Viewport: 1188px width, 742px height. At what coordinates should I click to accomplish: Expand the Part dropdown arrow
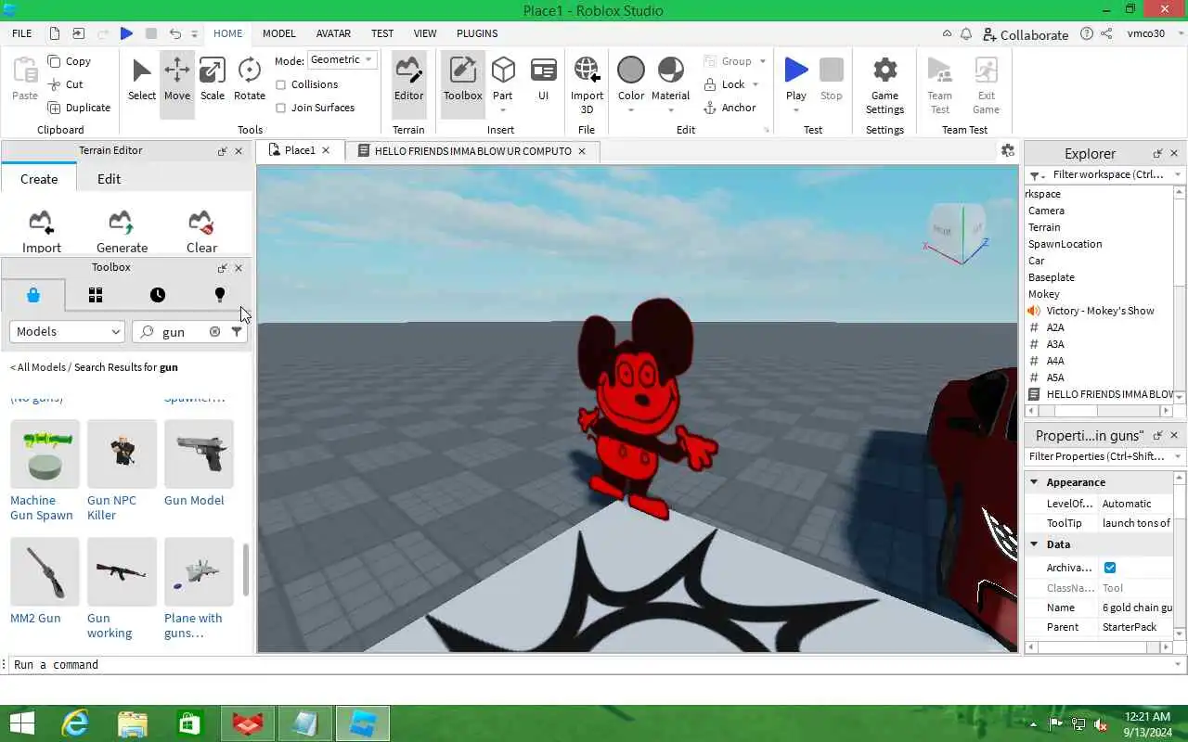click(503, 110)
